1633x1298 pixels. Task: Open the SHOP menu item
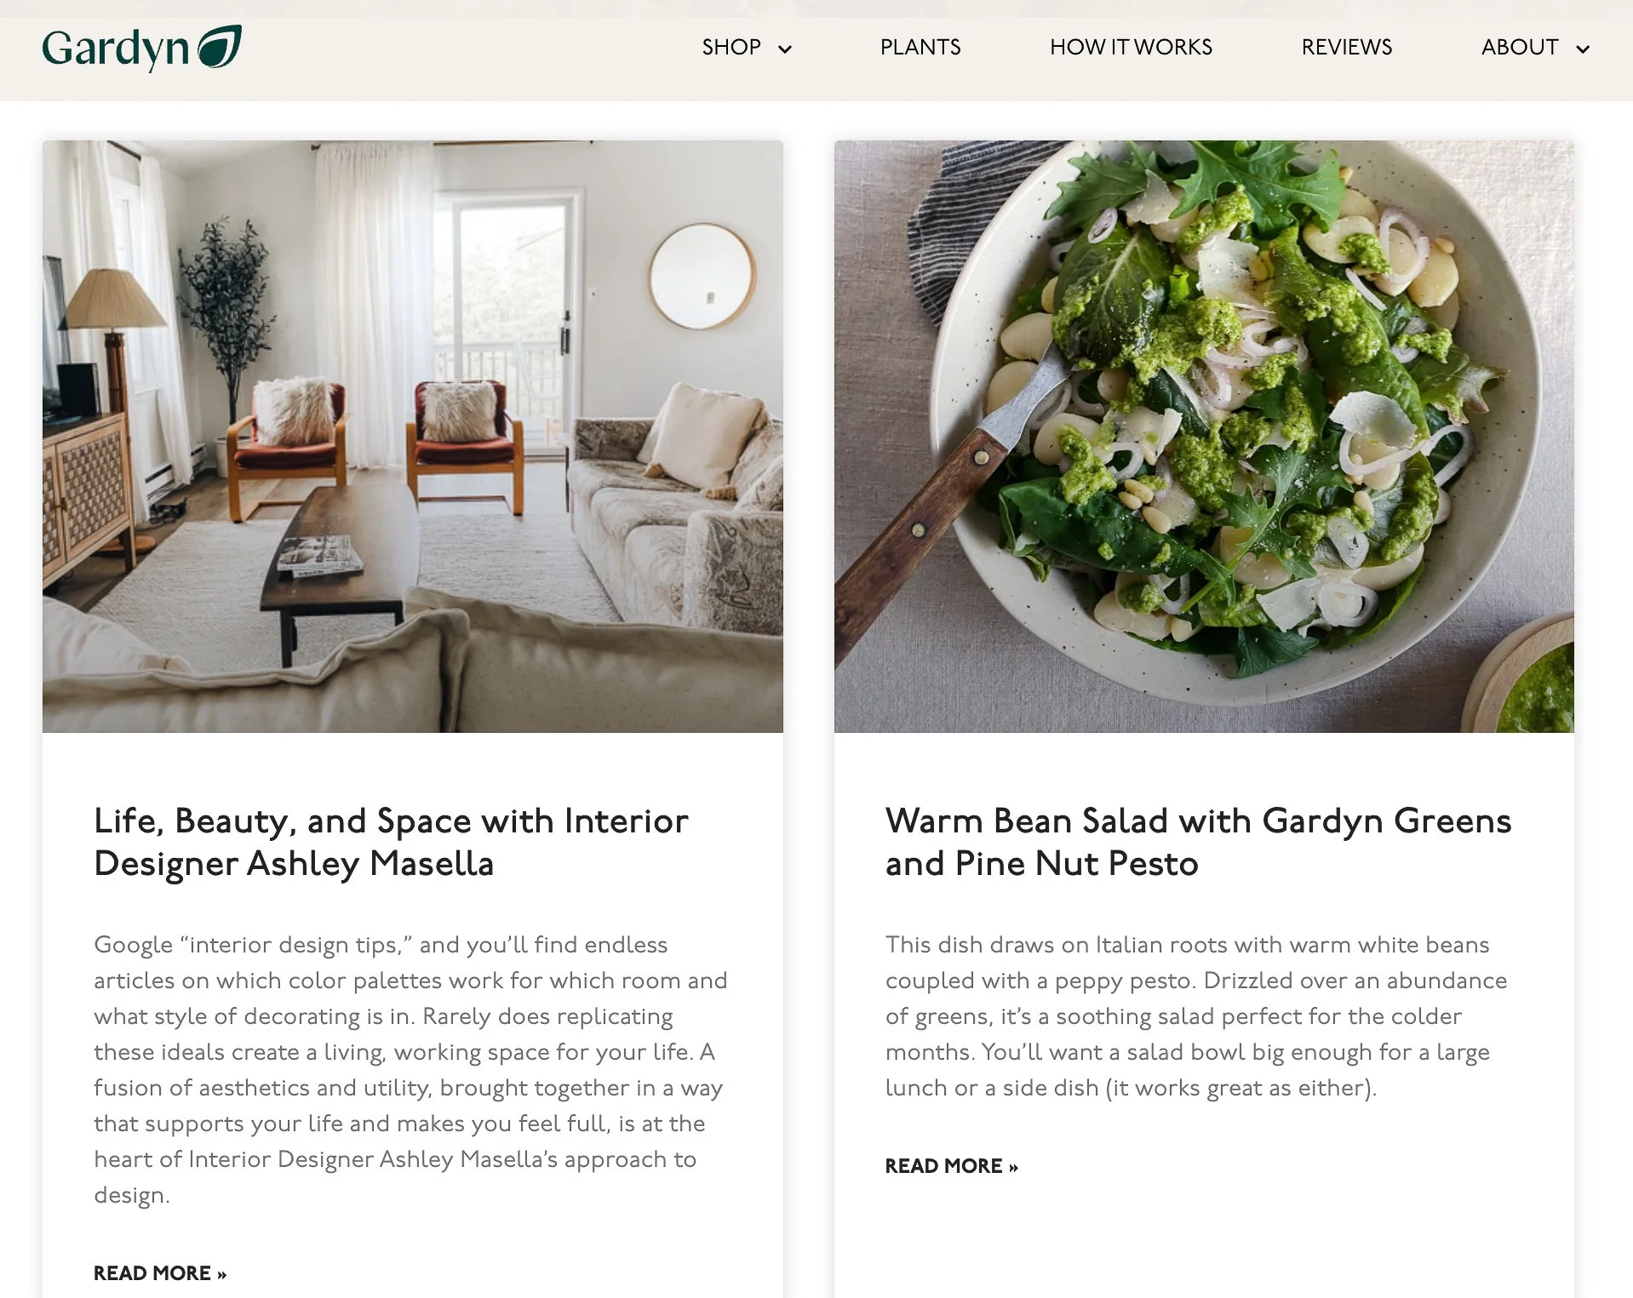click(731, 47)
